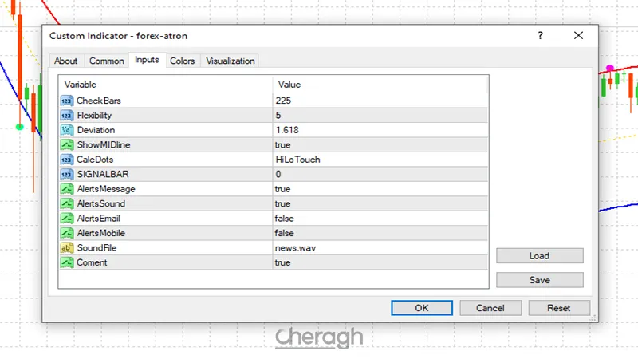Click the integer icon beside CheckBars
This screenshot has width=638, height=359.
67,101
